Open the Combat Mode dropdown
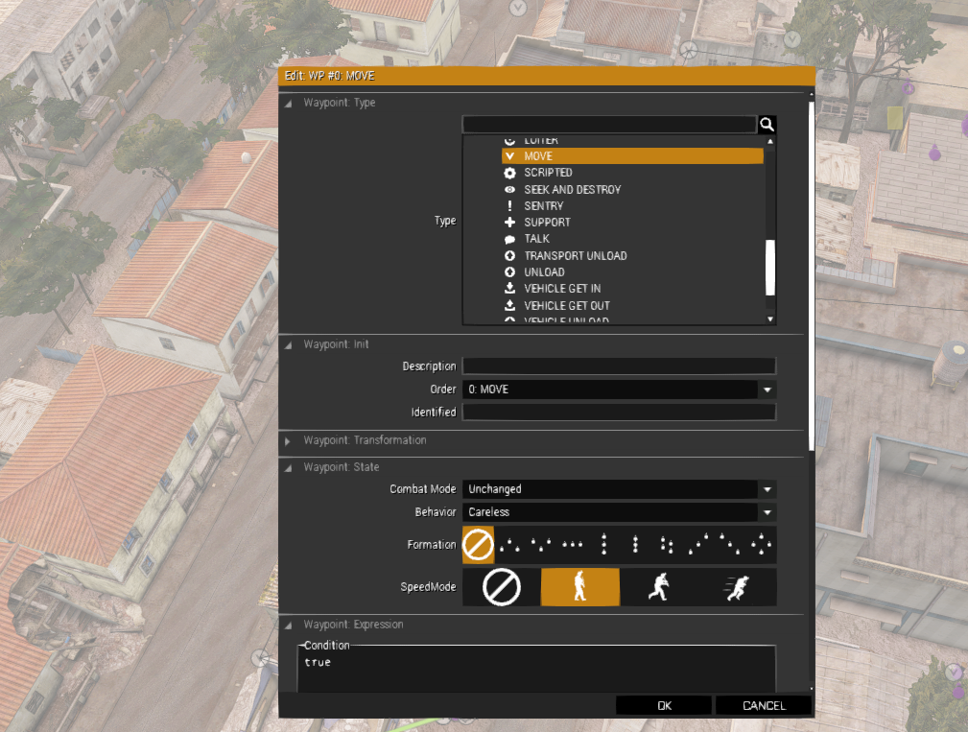Screen dimensions: 968x732 pos(619,489)
